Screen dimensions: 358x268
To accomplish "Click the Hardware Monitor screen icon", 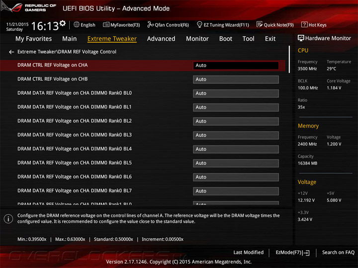I will (x=301, y=38).
